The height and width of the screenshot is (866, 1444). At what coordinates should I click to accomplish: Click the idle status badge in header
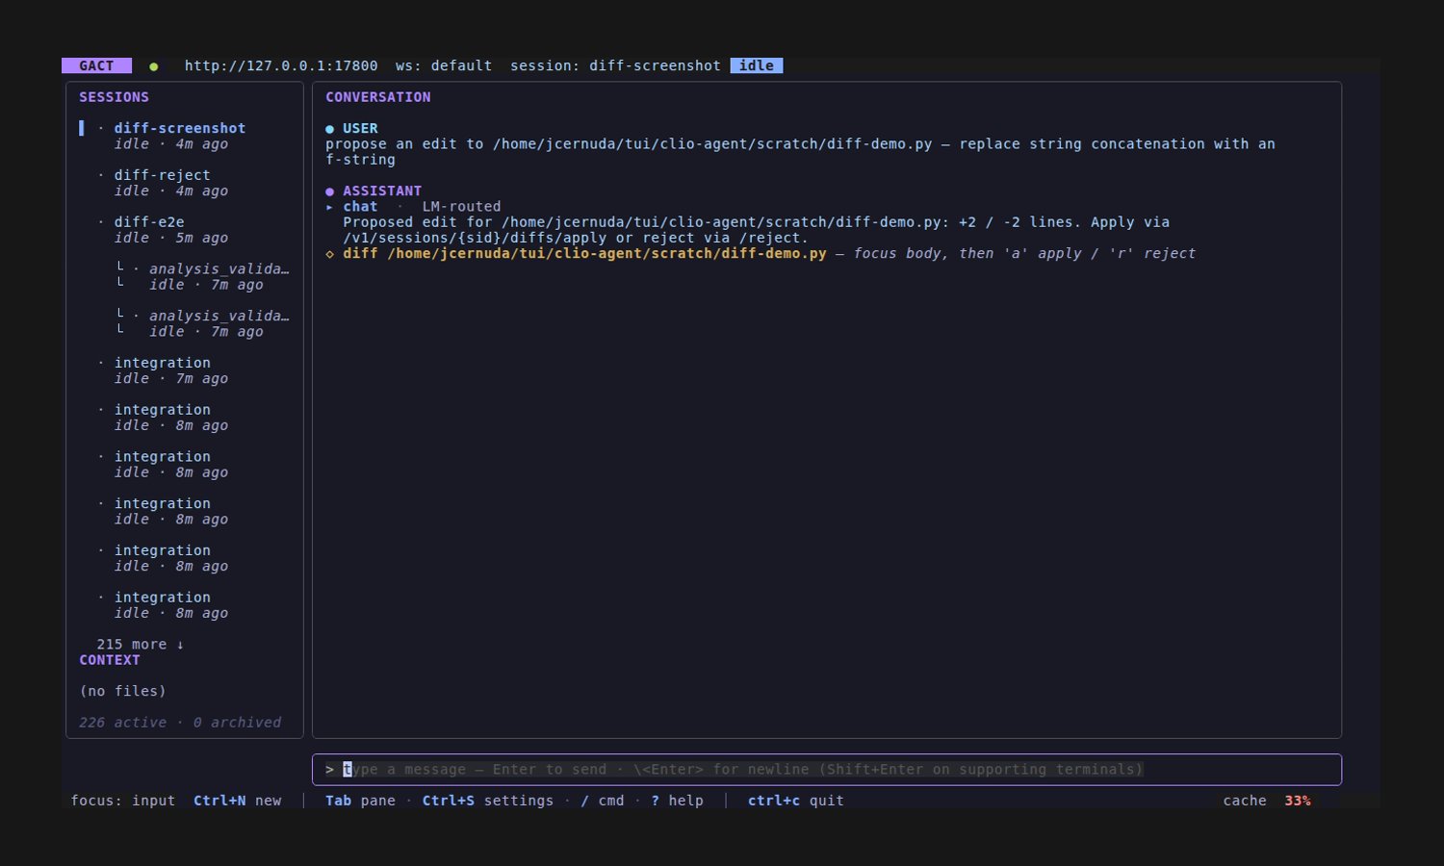(757, 65)
